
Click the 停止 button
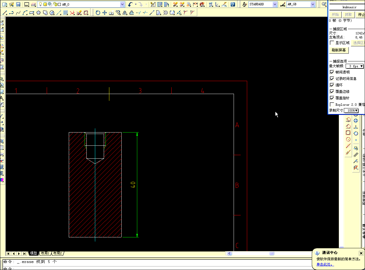coord(361,15)
